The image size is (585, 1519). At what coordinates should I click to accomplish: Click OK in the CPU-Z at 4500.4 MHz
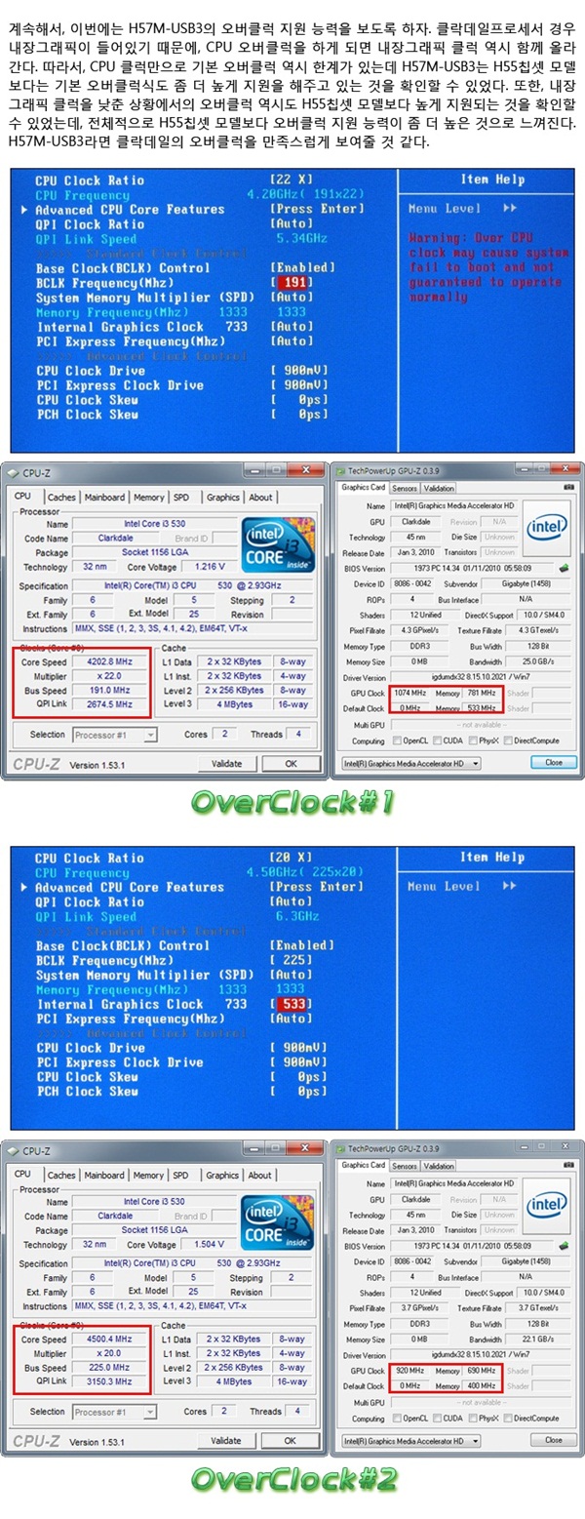[290, 1440]
